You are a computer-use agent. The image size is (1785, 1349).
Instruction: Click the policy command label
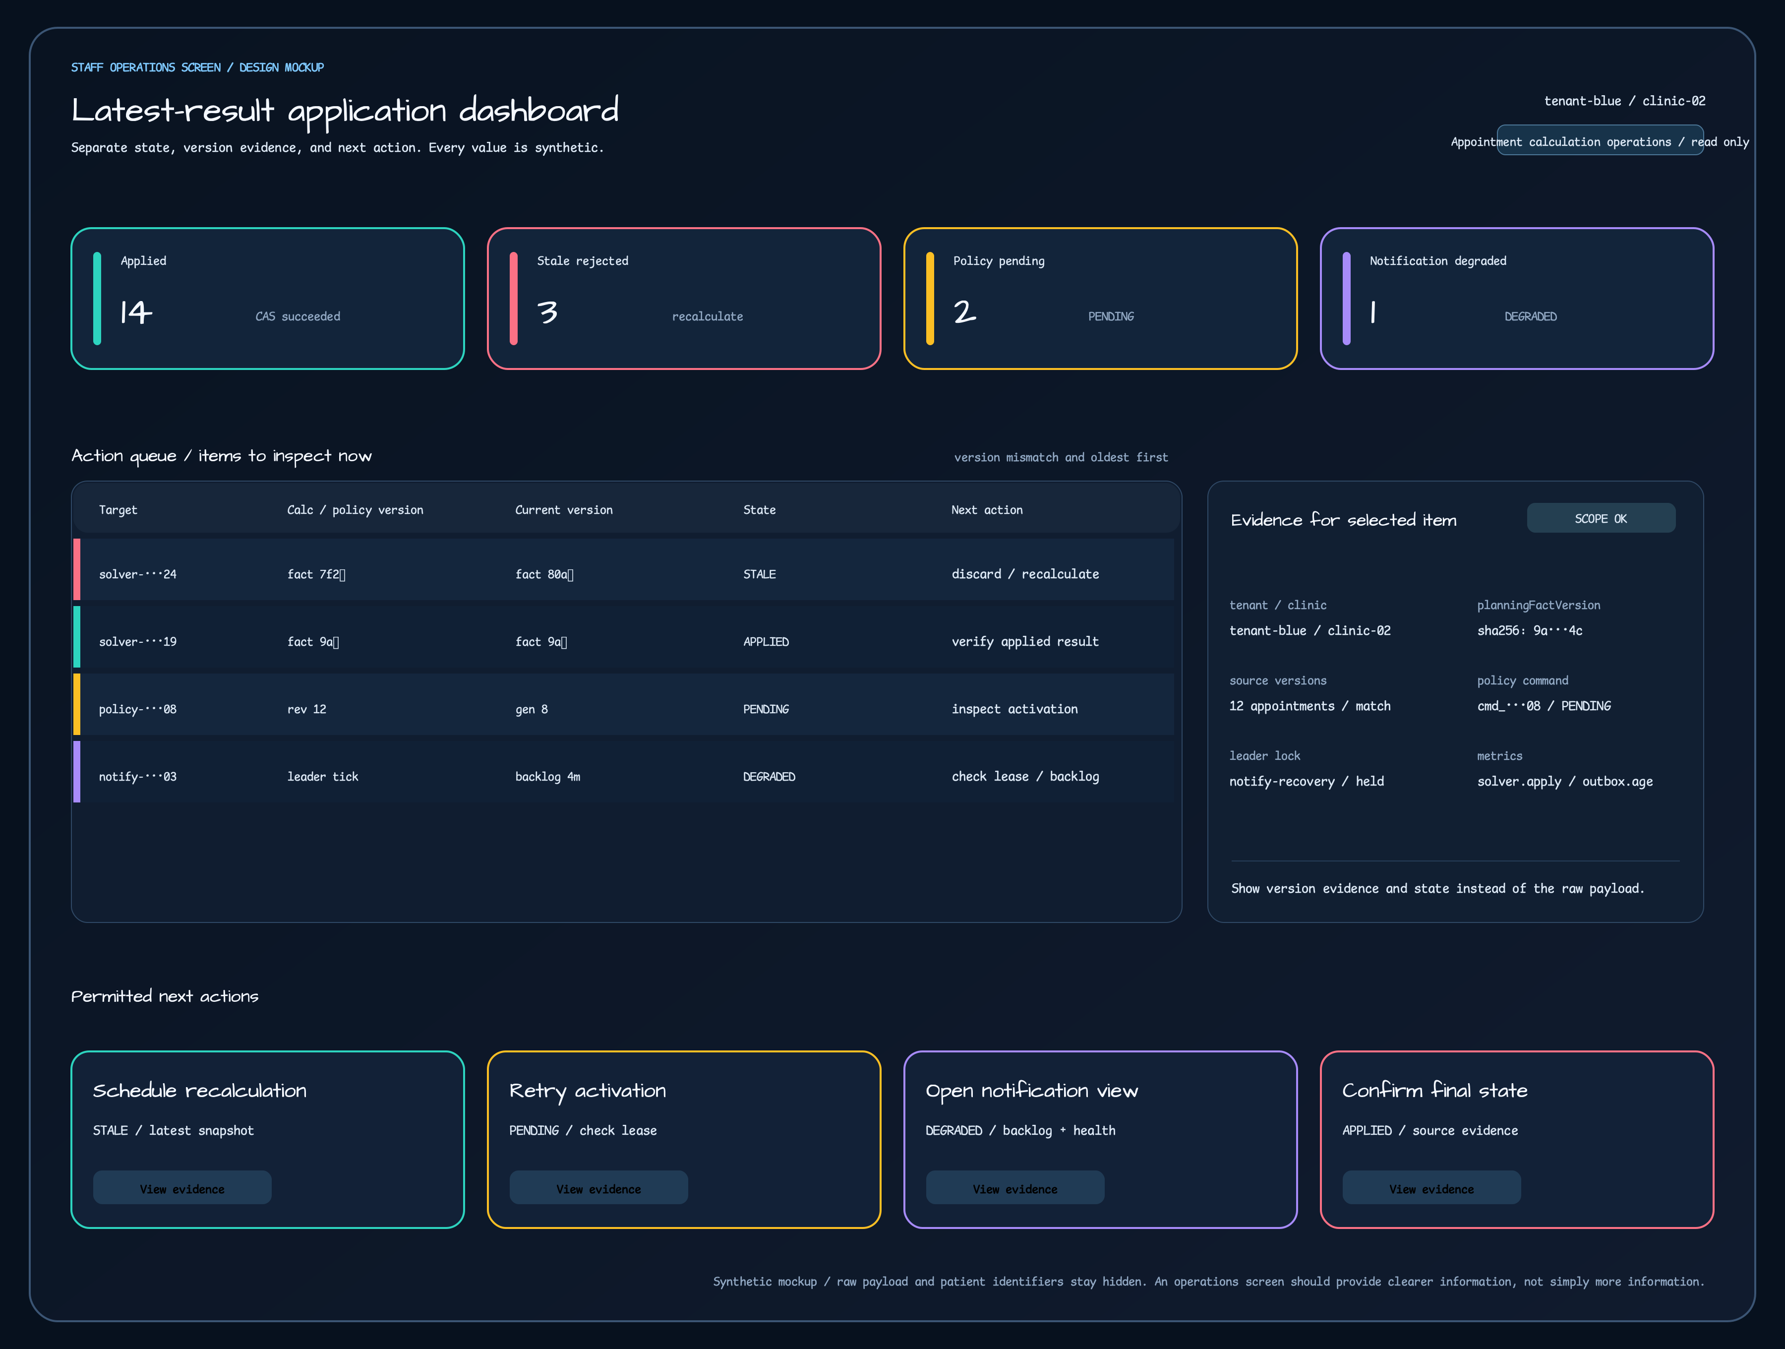coord(1524,680)
